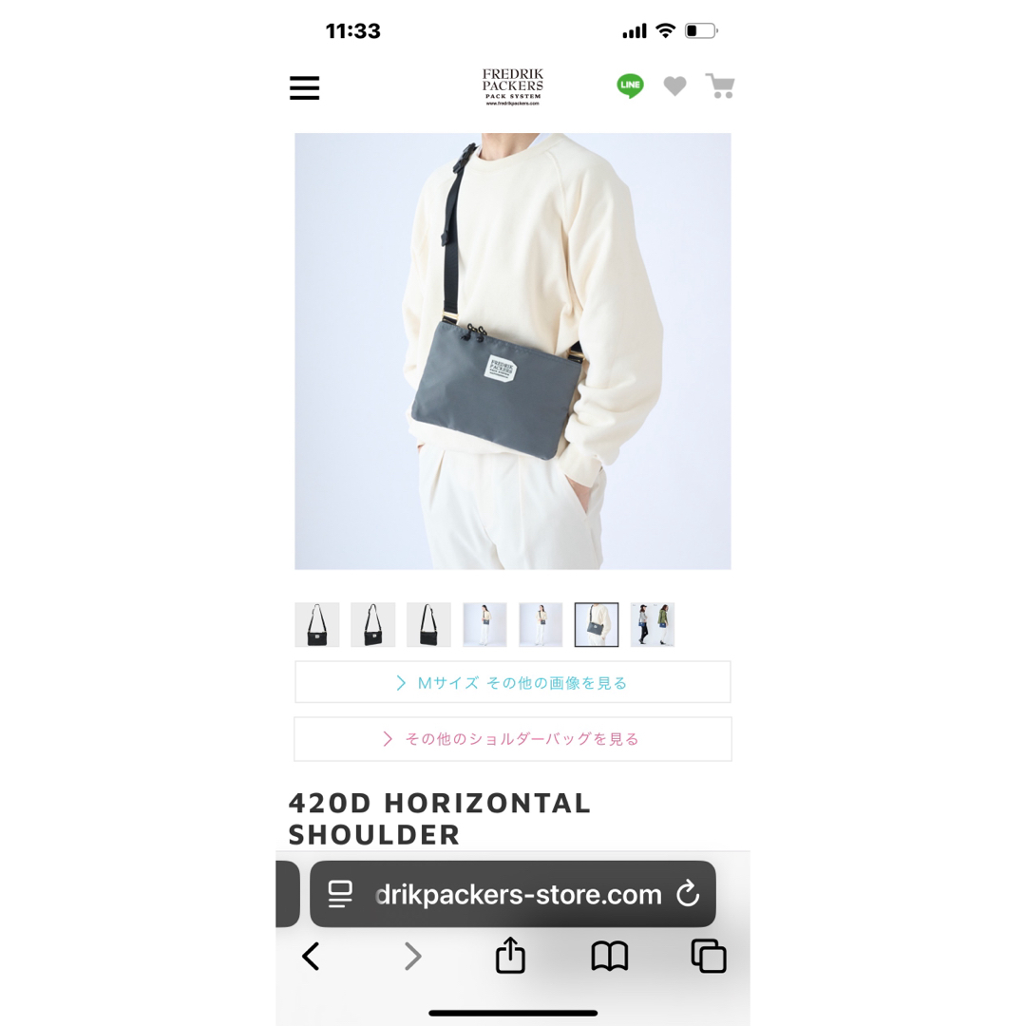Open the hamburger menu

point(304,87)
